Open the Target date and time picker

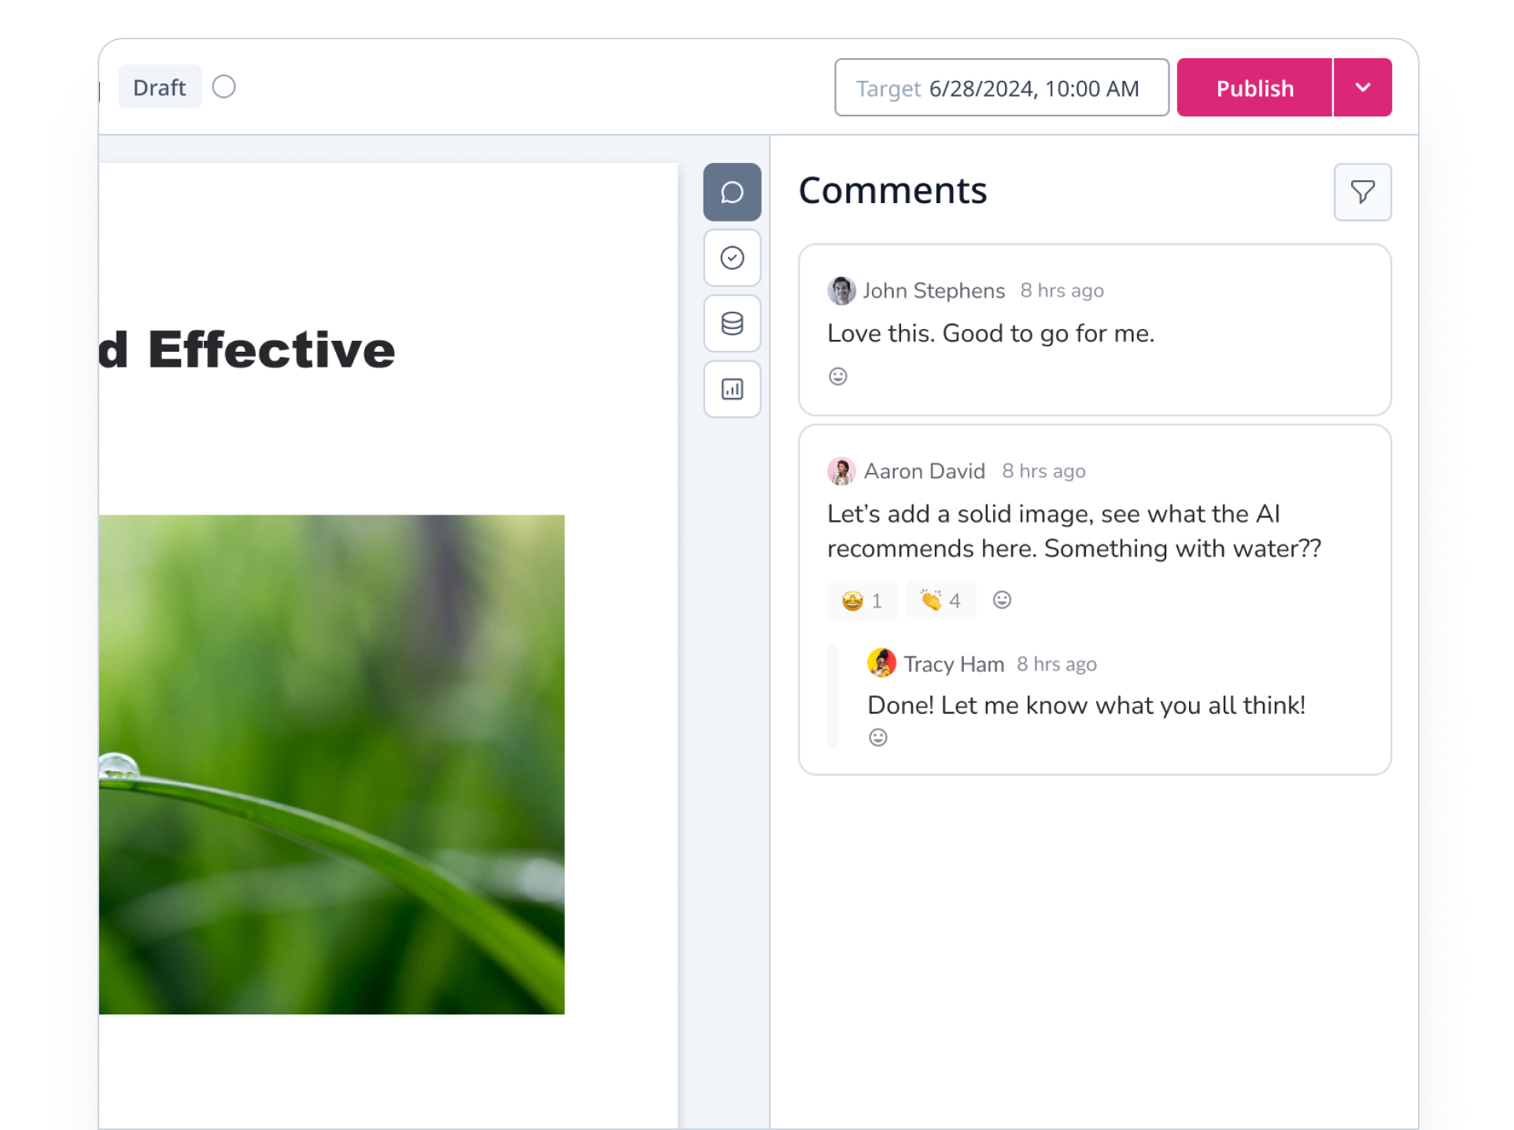point(1001,88)
